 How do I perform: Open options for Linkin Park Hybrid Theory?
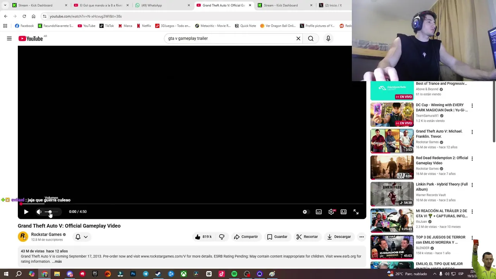pos(472,185)
